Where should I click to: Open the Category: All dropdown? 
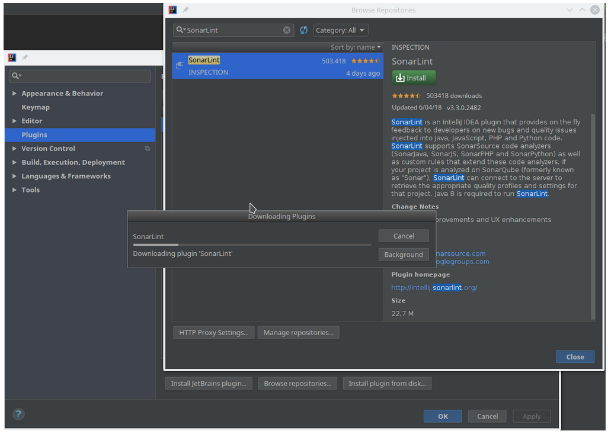tap(341, 30)
